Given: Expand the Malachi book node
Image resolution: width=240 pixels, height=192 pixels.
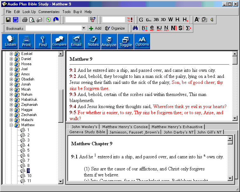Looking at the screenshot, I should point(11,120).
